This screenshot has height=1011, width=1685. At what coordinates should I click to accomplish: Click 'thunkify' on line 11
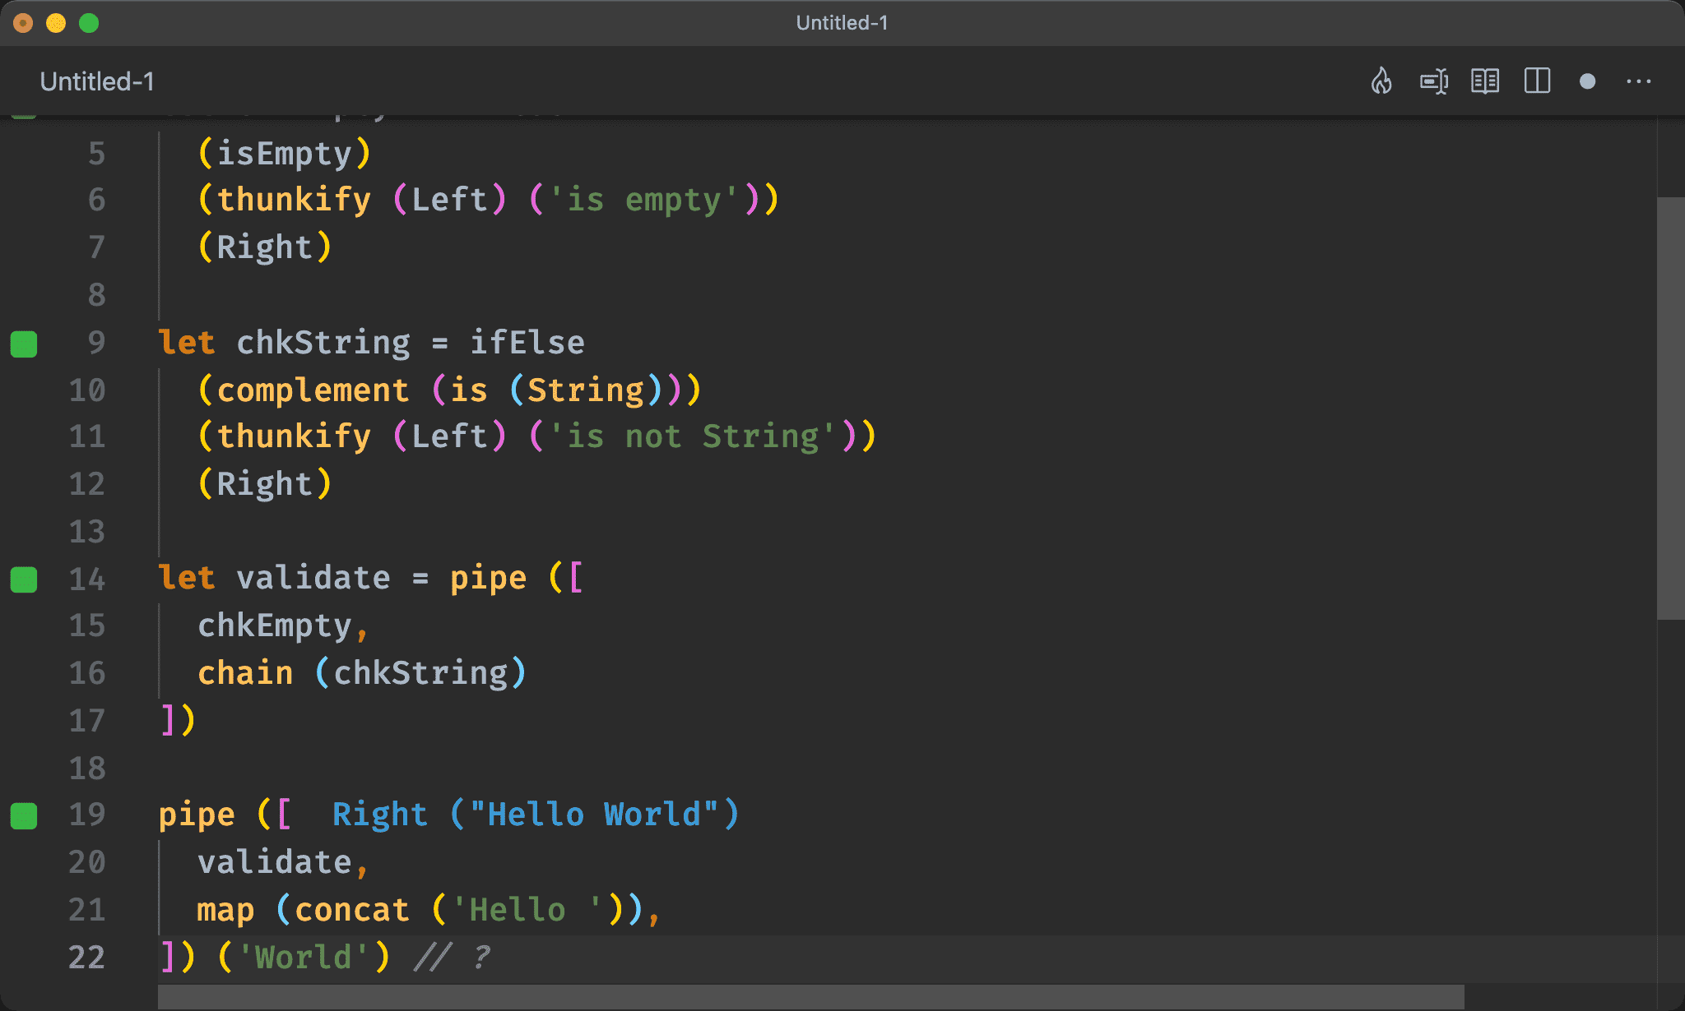click(x=294, y=436)
